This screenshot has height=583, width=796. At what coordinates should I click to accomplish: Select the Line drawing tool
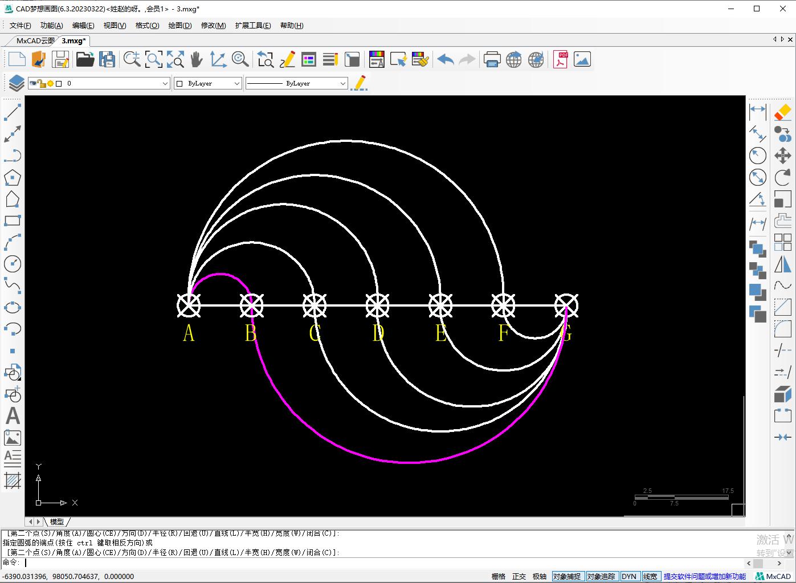(13, 112)
